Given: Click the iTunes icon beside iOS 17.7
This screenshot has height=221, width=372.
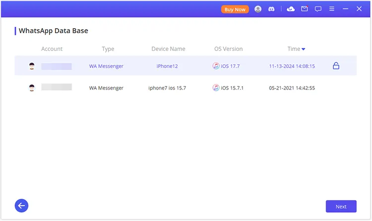Looking at the screenshot, I should pyautogui.click(x=216, y=66).
